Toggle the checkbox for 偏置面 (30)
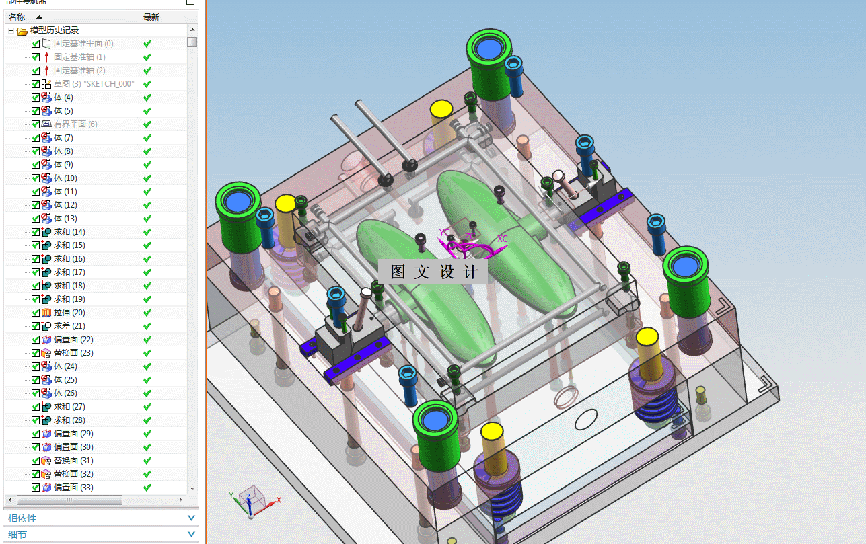The height and width of the screenshot is (544, 866). tap(36, 447)
